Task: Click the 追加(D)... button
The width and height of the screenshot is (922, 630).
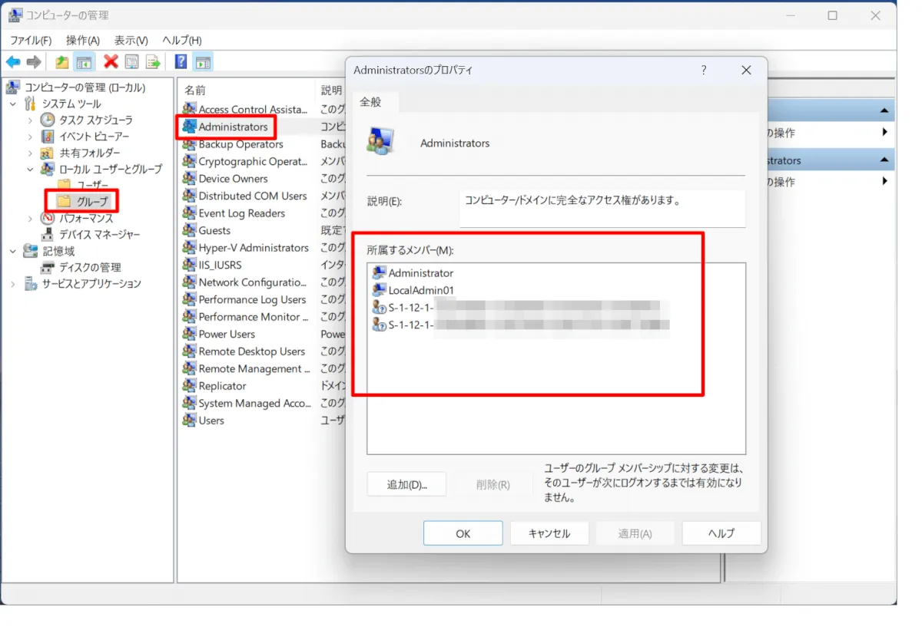Action: click(x=406, y=484)
